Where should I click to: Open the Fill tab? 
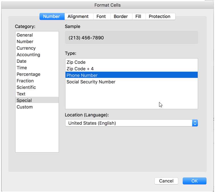coord(139,16)
